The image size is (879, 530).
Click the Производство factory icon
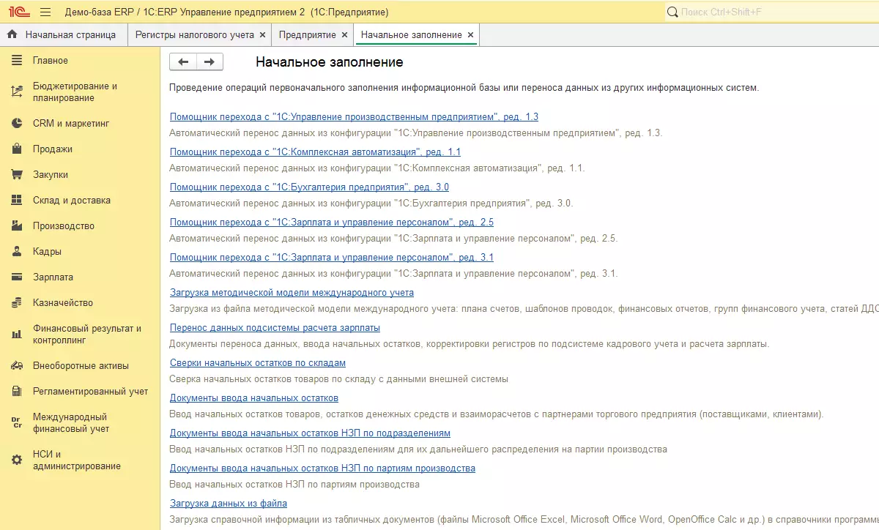pyautogui.click(x=17, y=226)
